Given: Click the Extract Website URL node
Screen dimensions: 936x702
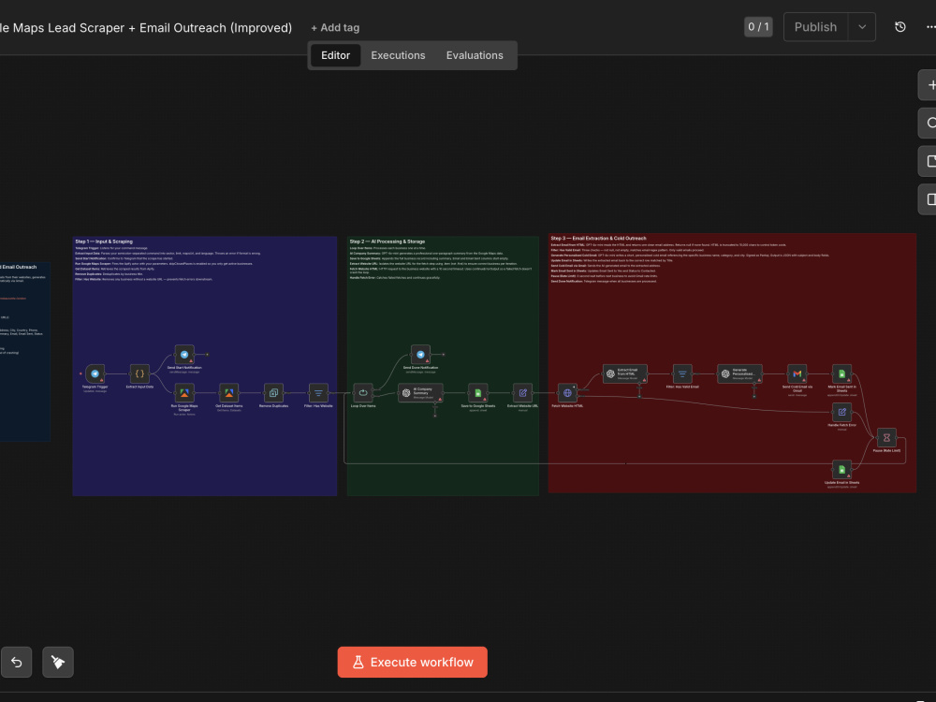Looking at the screenshot, I should pyautogui.click(x=522, y=393).
